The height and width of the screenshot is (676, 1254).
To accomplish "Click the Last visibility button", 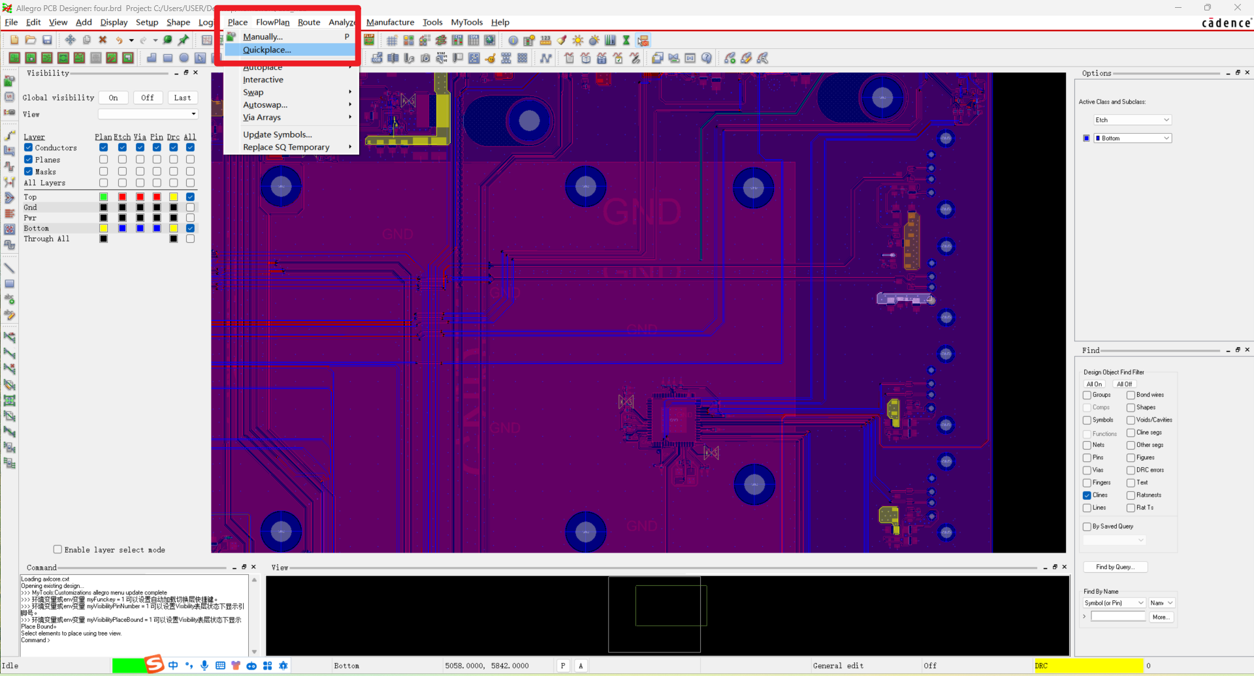I will [x=183, y=98].
